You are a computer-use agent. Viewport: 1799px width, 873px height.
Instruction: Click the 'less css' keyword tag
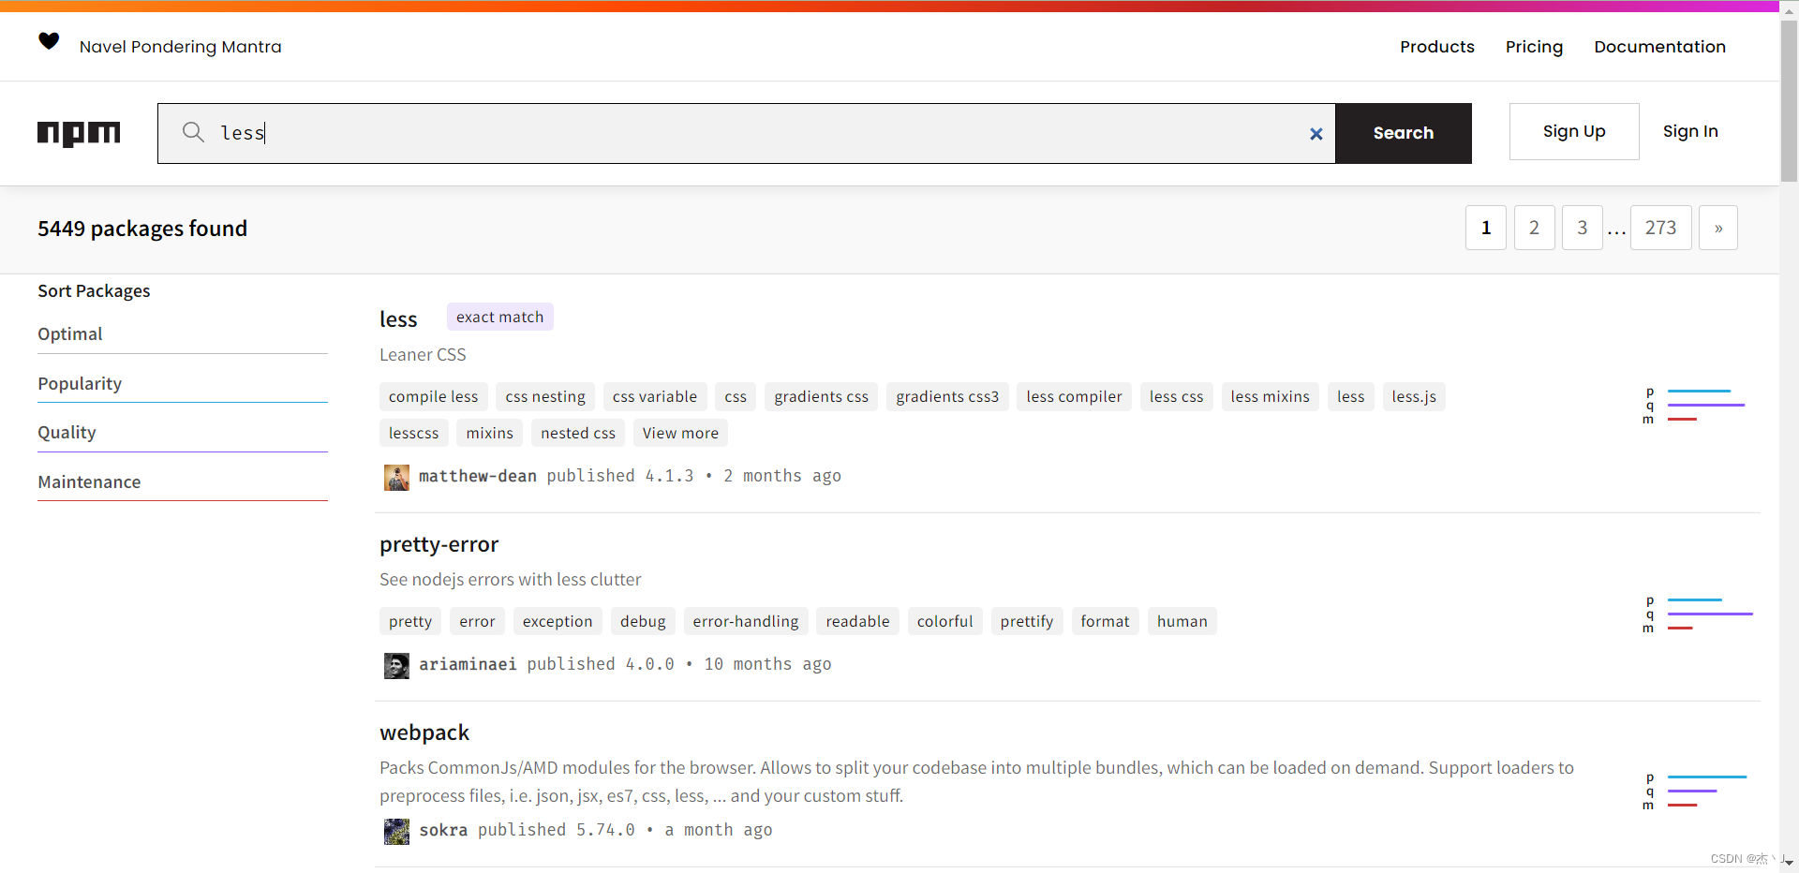[1176, 396]
